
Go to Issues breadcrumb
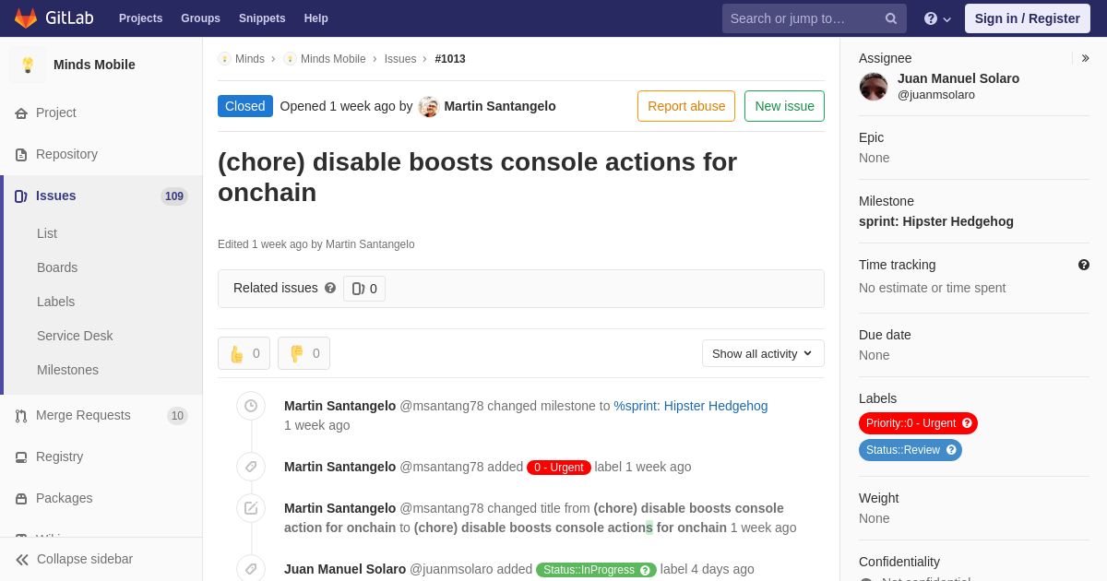coord(400,59)
